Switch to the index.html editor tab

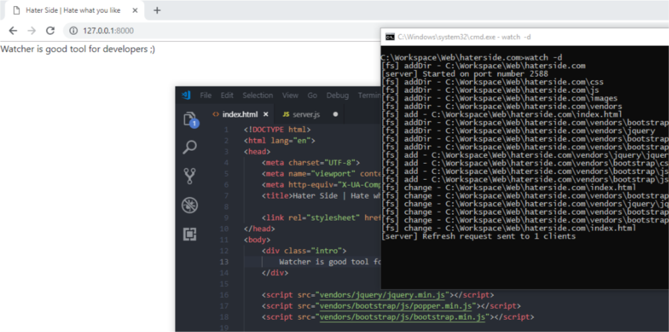[240, 114]
